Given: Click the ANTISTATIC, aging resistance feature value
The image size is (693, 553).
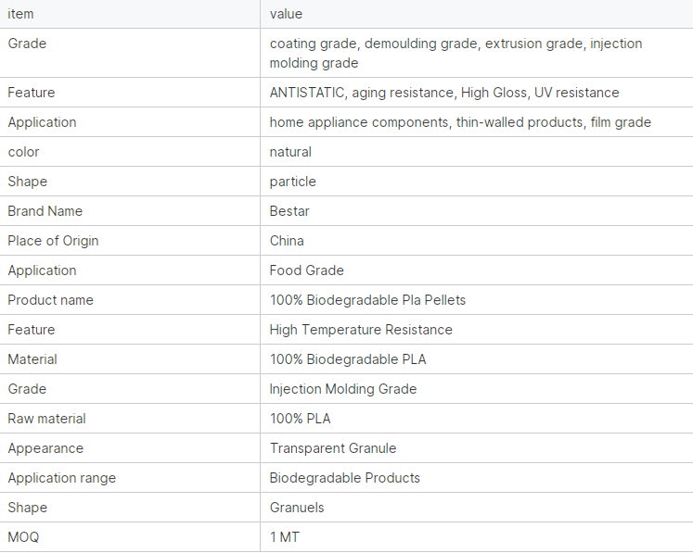Looking at the screenshot, I should tap(443, 93).
